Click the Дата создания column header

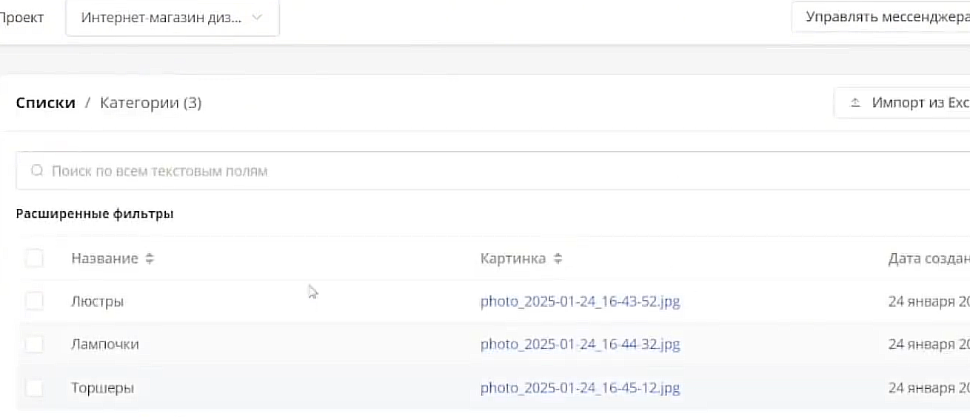coord(929,258)
